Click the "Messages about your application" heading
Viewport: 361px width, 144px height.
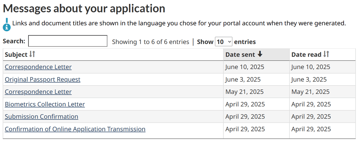click(84, 8)
